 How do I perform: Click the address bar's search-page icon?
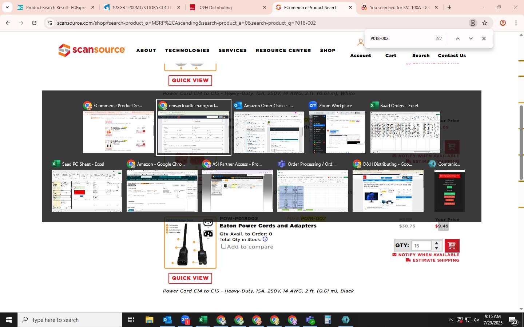click(x=473, y=23)
